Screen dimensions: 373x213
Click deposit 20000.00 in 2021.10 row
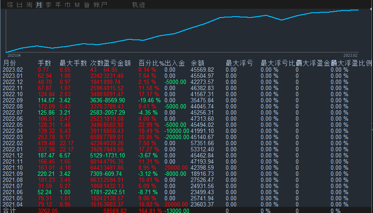(176, 168)
